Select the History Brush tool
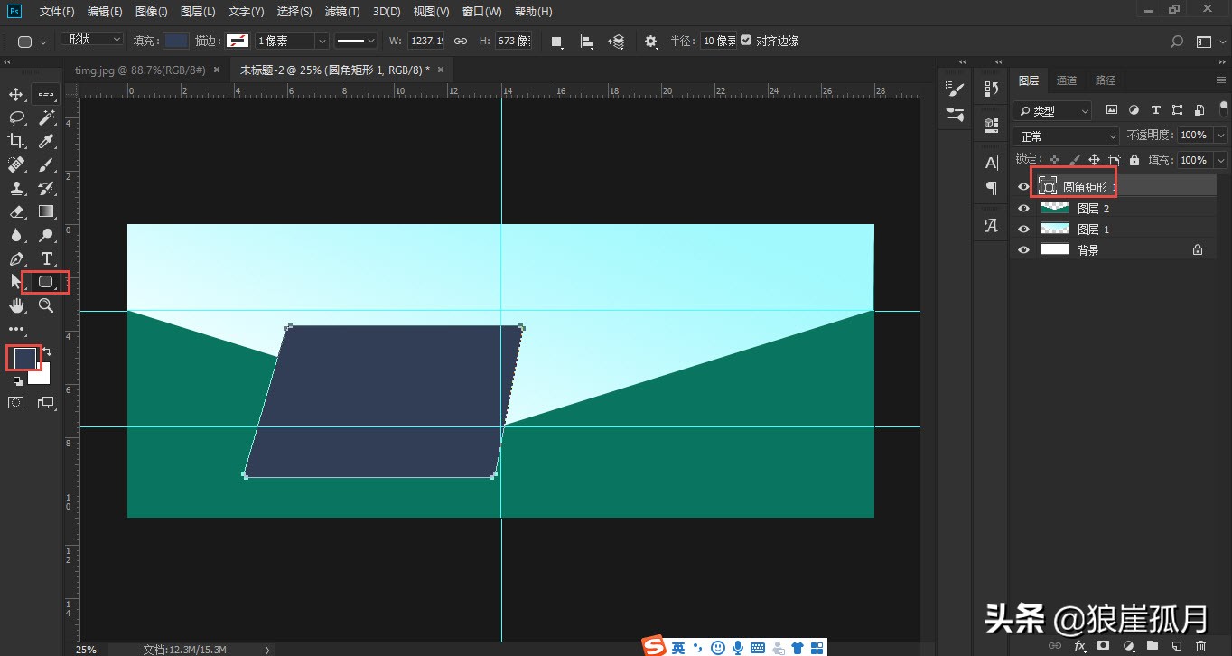The height and width of the screenshot is (656, 1232). 46,188
